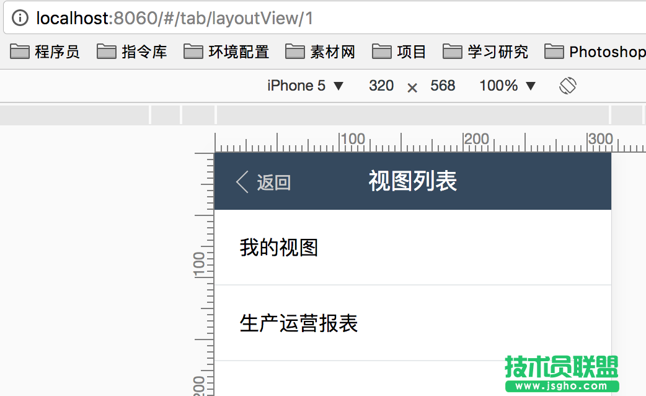Open the 指令库 bookmark folder icon
The image size is (646, 396).
click(x=107, y=52)
